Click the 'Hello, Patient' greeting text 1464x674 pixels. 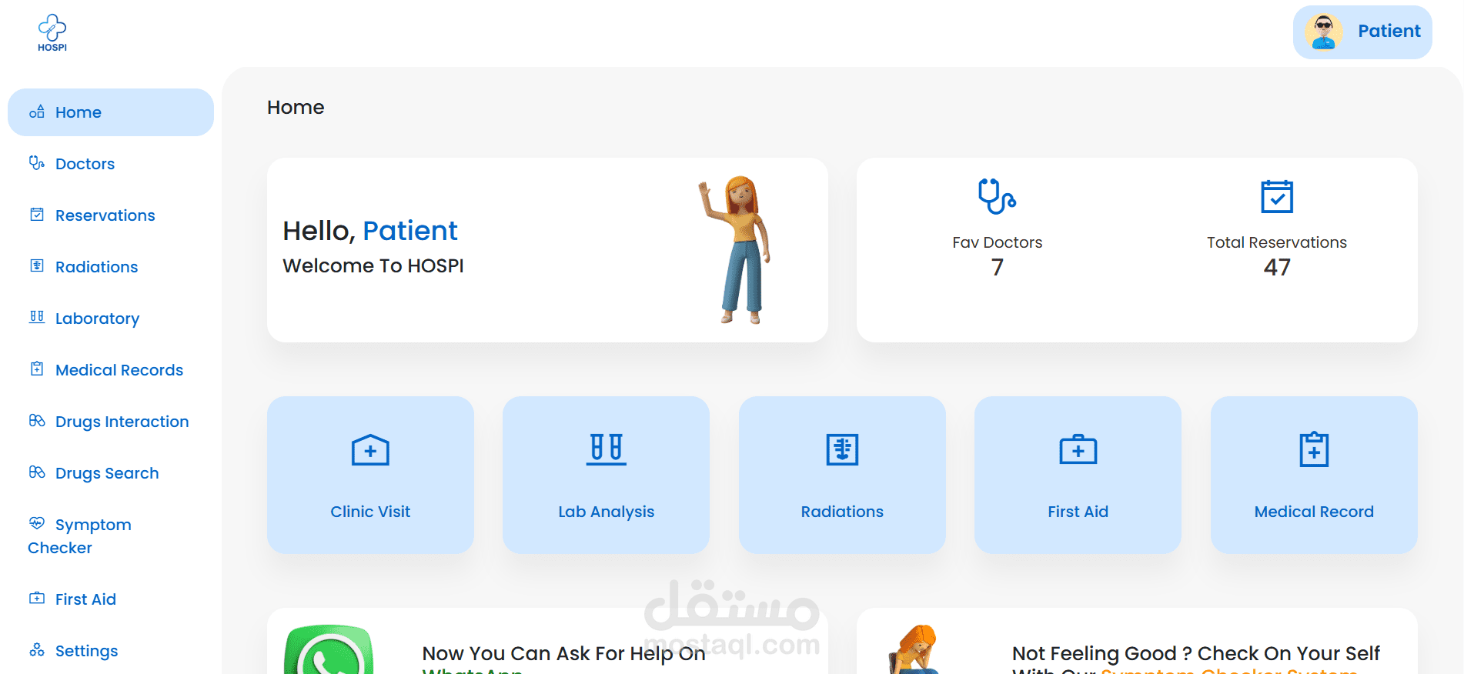point(370,231)
